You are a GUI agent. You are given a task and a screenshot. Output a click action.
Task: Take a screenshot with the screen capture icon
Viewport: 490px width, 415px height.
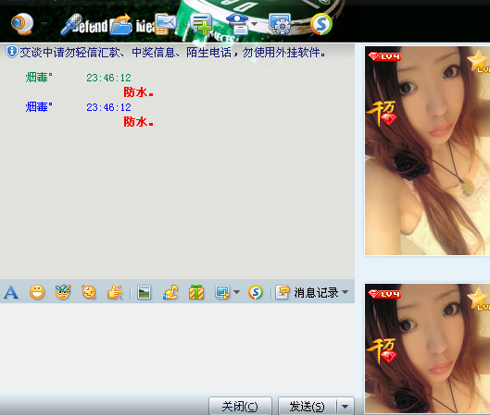tap(222, 292)
